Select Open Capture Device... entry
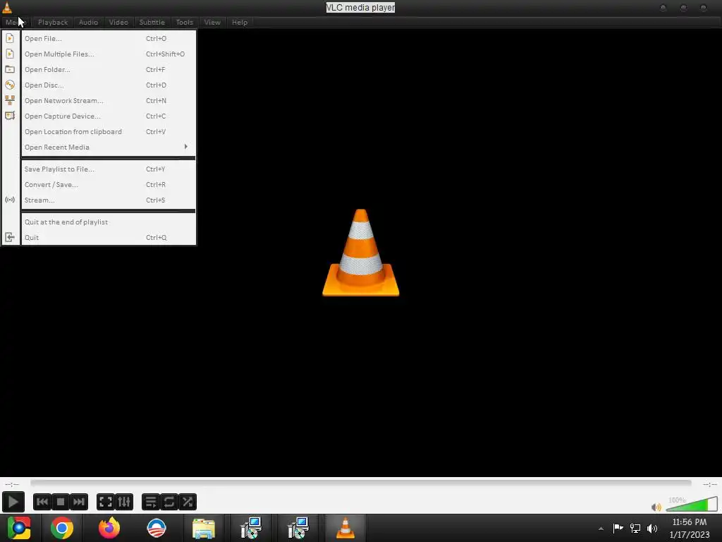This screenshot has width=722, height=542. 109,116
